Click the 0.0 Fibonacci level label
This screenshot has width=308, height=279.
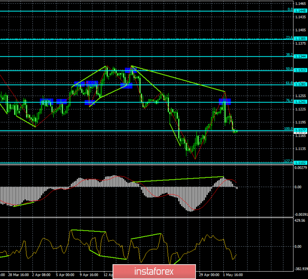tap(290, 9)
